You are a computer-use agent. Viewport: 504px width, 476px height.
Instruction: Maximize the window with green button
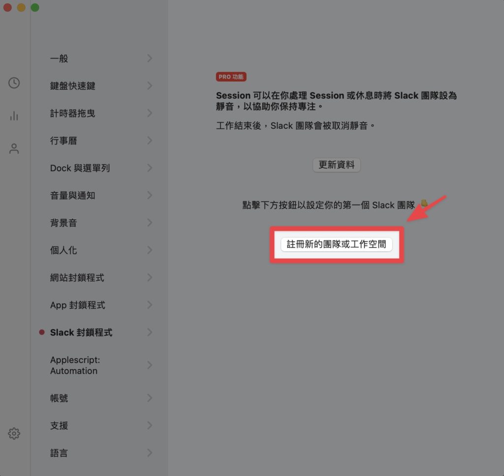point(35,7)
